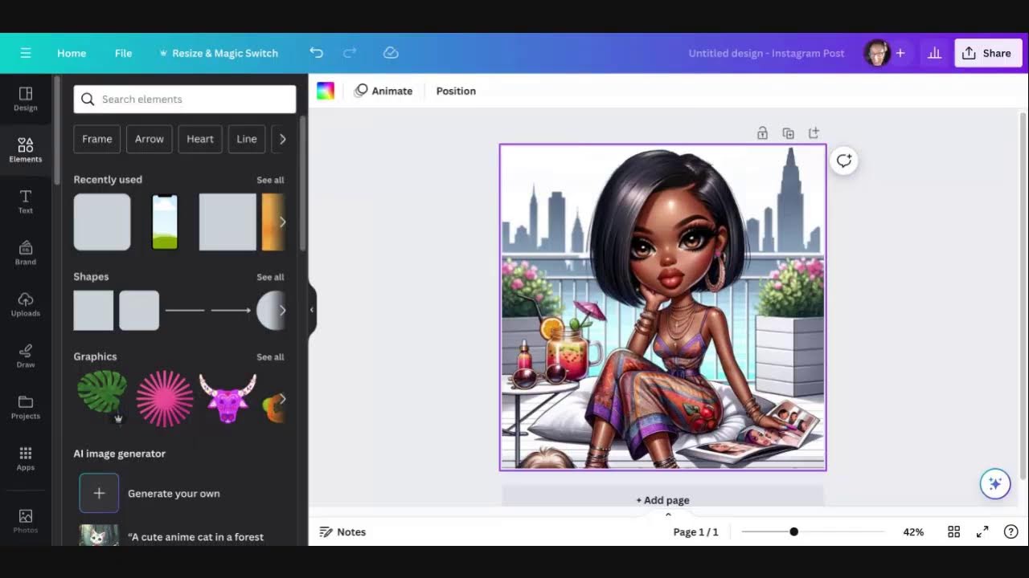Click the Heart category chip
The image size is (1029, 578).
click(200, 139)
